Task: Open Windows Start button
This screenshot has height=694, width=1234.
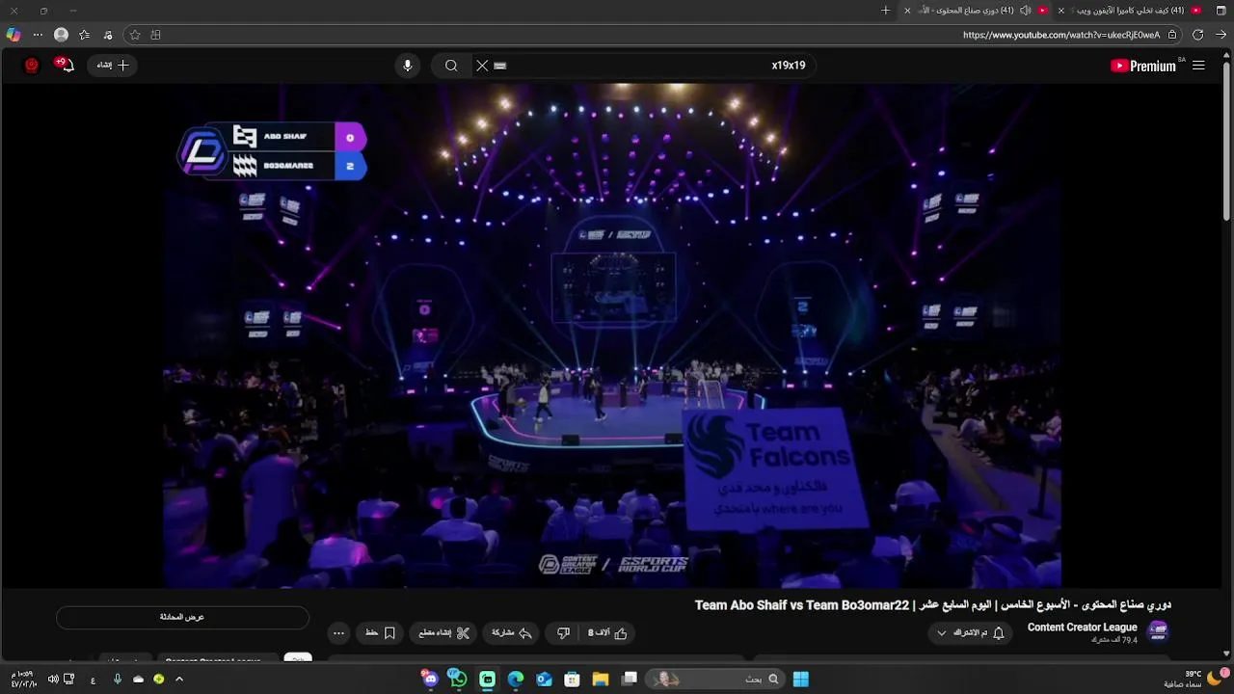Action: click(801, 680)
